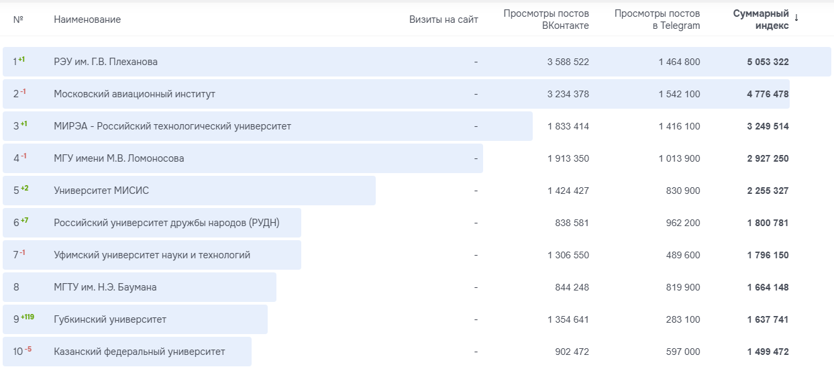Click the +119 rank change badge
Viewport: 834px width, 367px height.
click(28, 317)
